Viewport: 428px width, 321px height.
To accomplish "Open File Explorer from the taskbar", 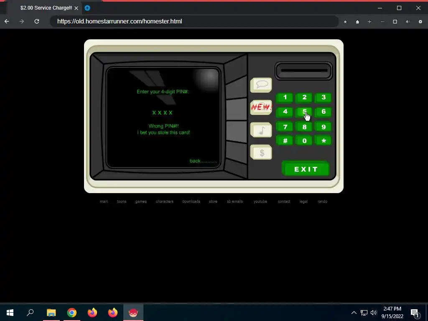I will click(x=51, y=313).
